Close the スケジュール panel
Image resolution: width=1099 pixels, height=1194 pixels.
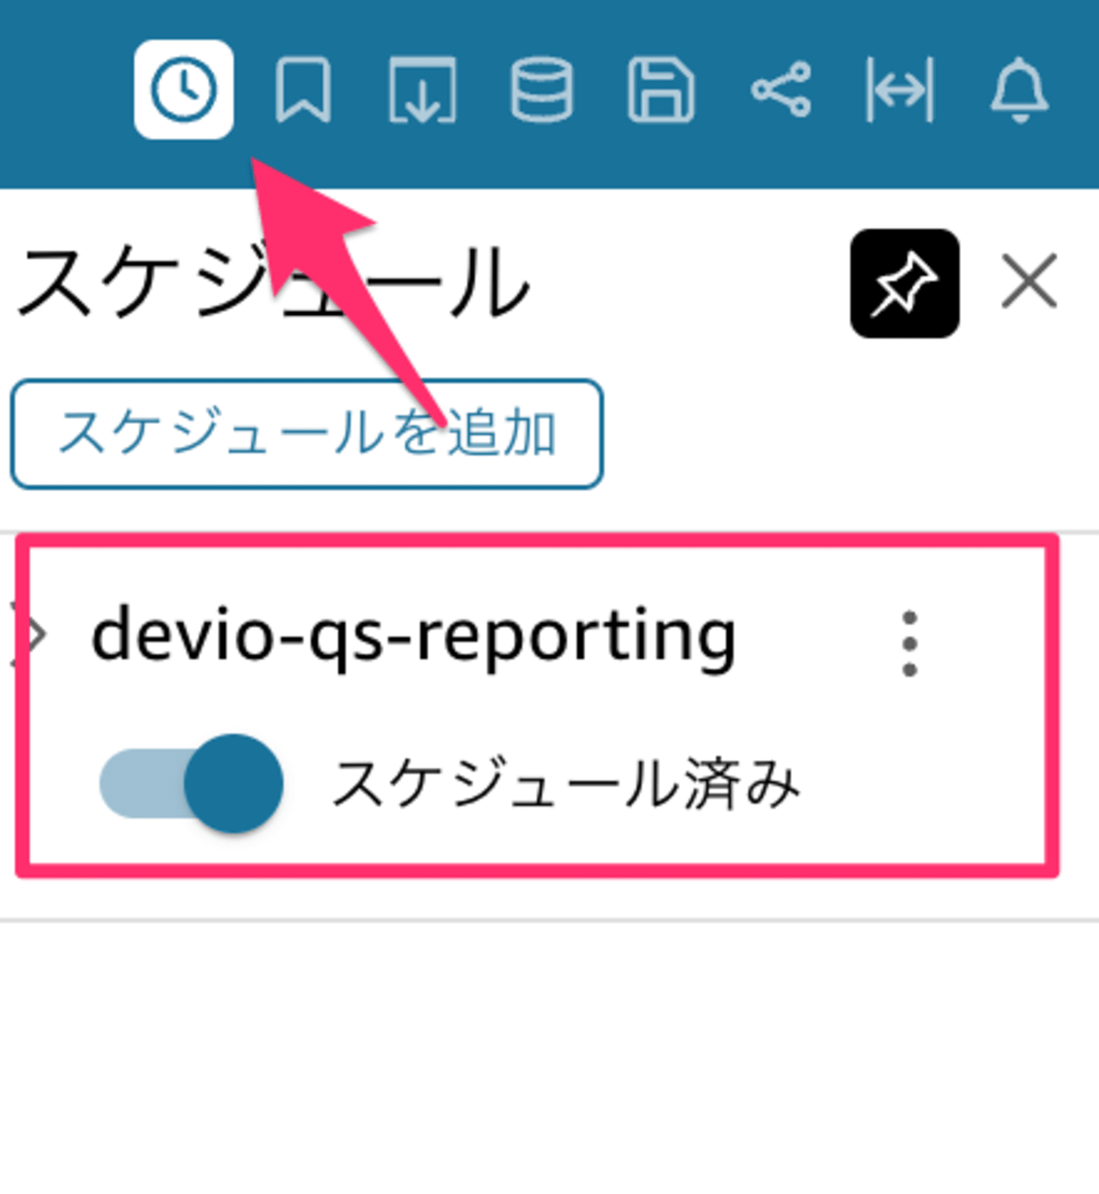[1029, 281]
